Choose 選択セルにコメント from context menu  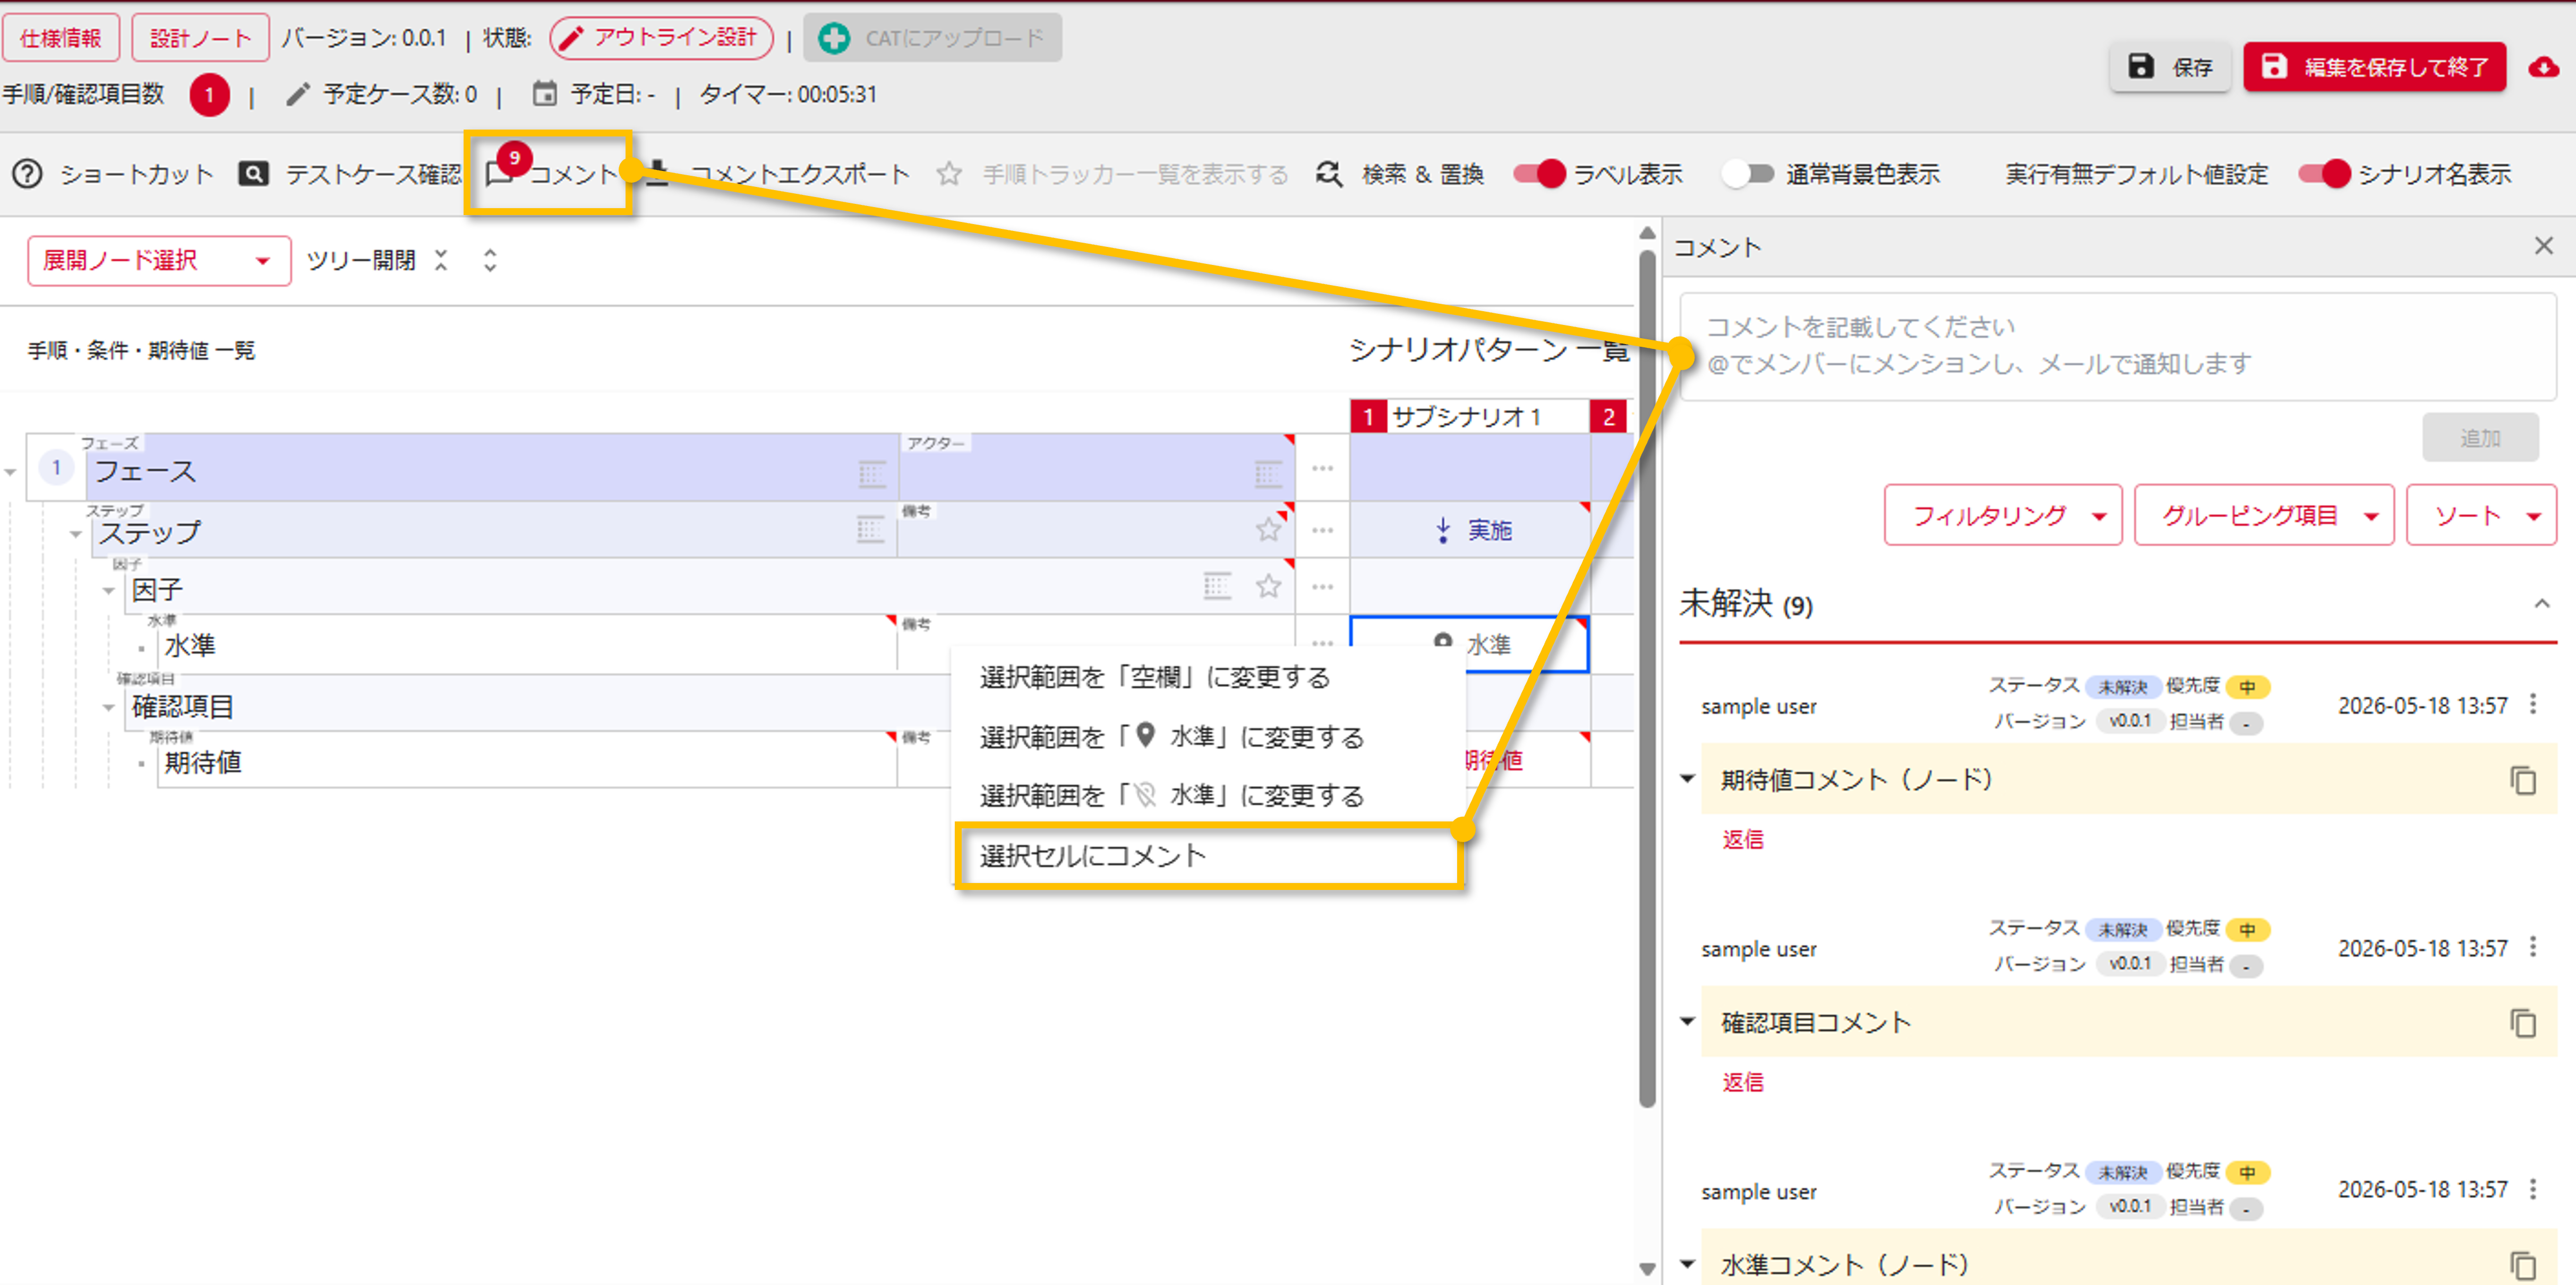tap(1209, 856)
